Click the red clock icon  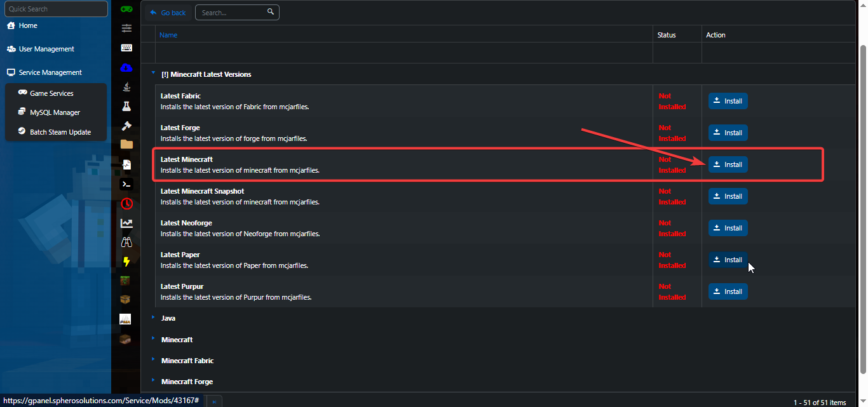pyautogui.click(x=126, y=203)
